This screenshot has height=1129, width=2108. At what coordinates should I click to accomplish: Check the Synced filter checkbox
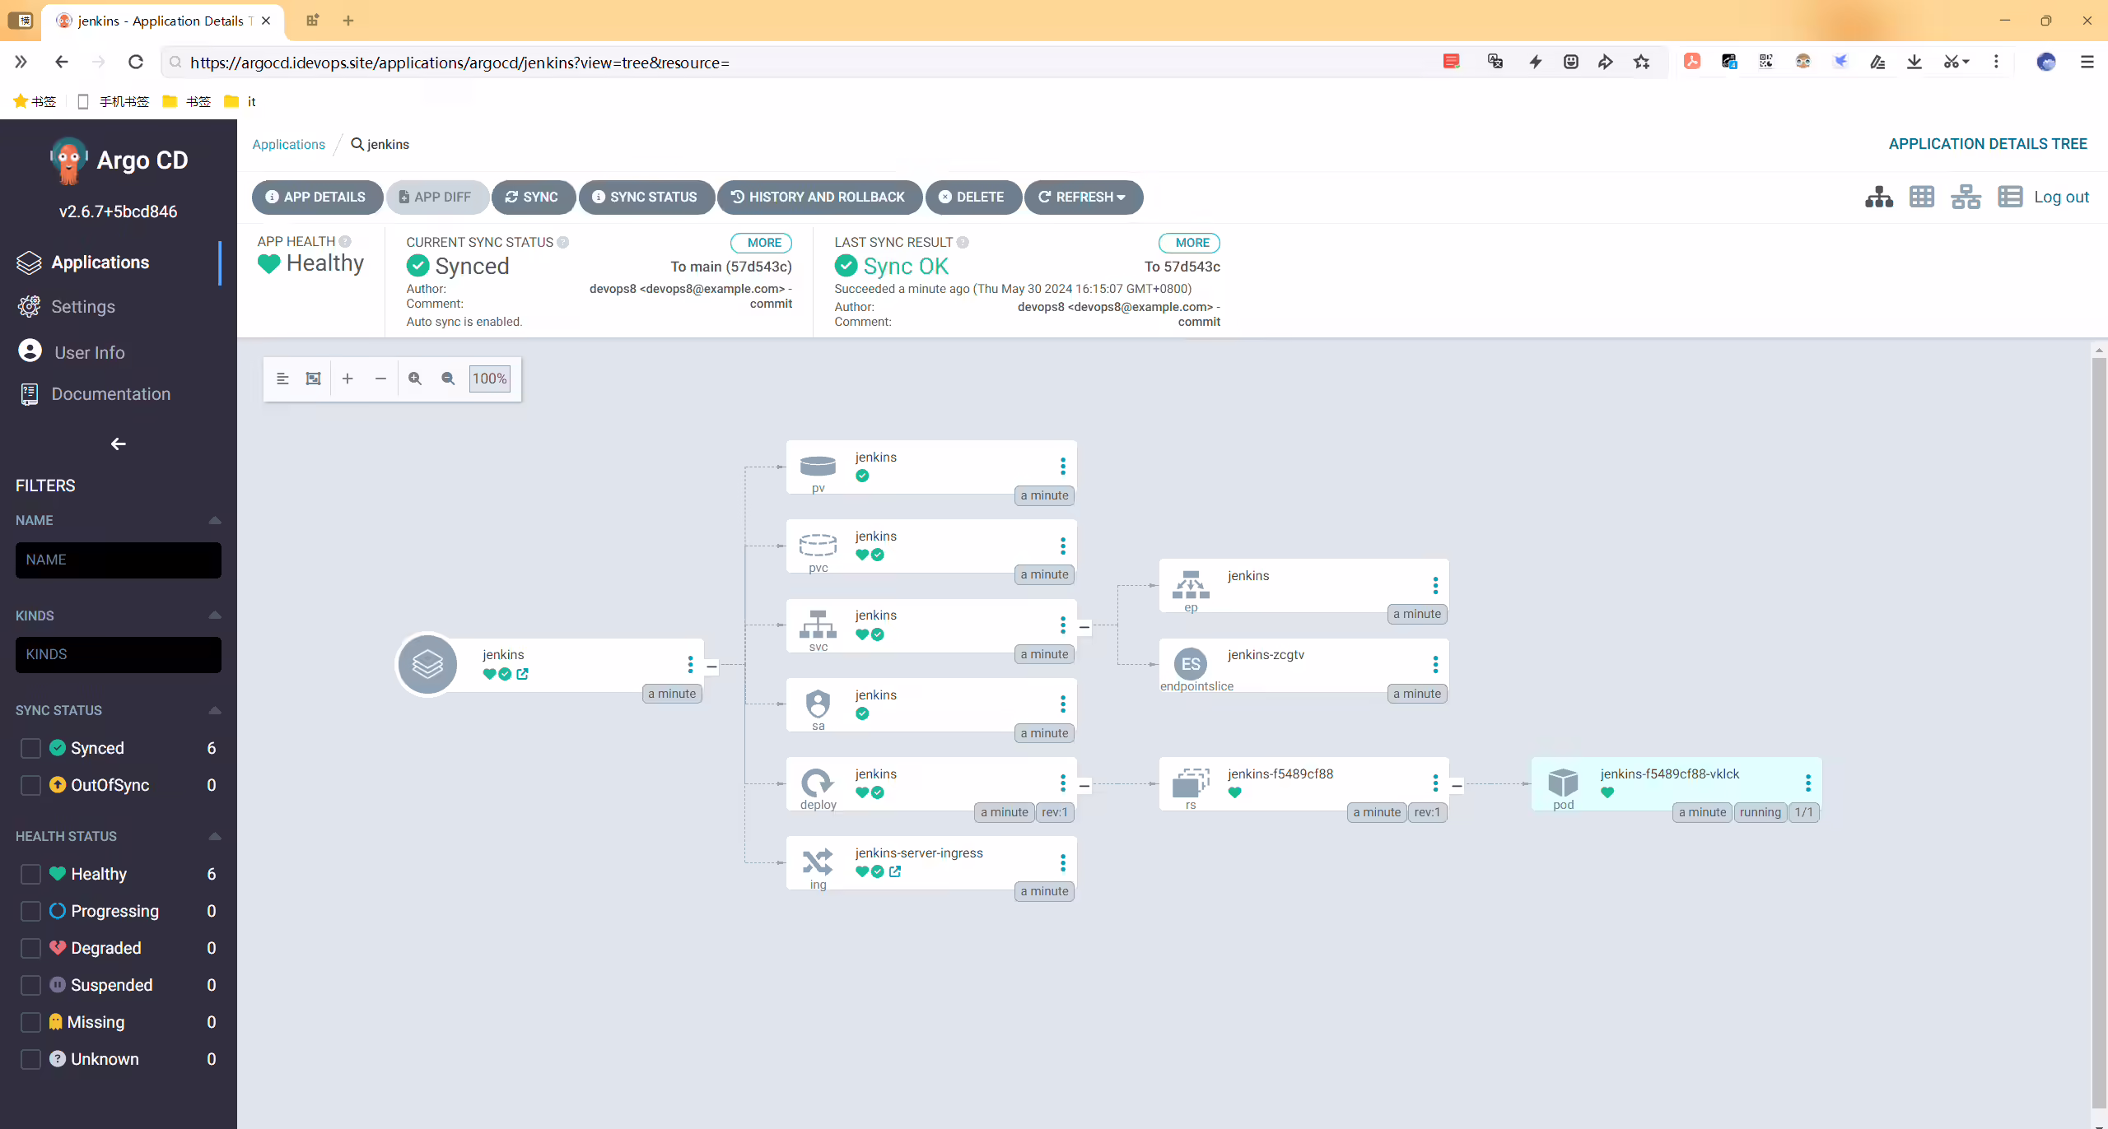[30, 748]
